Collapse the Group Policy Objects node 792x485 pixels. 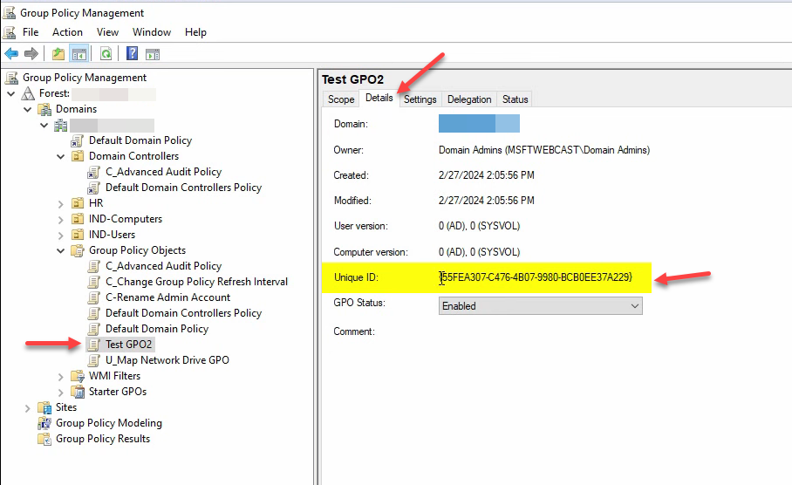click(x=60, y=250)
